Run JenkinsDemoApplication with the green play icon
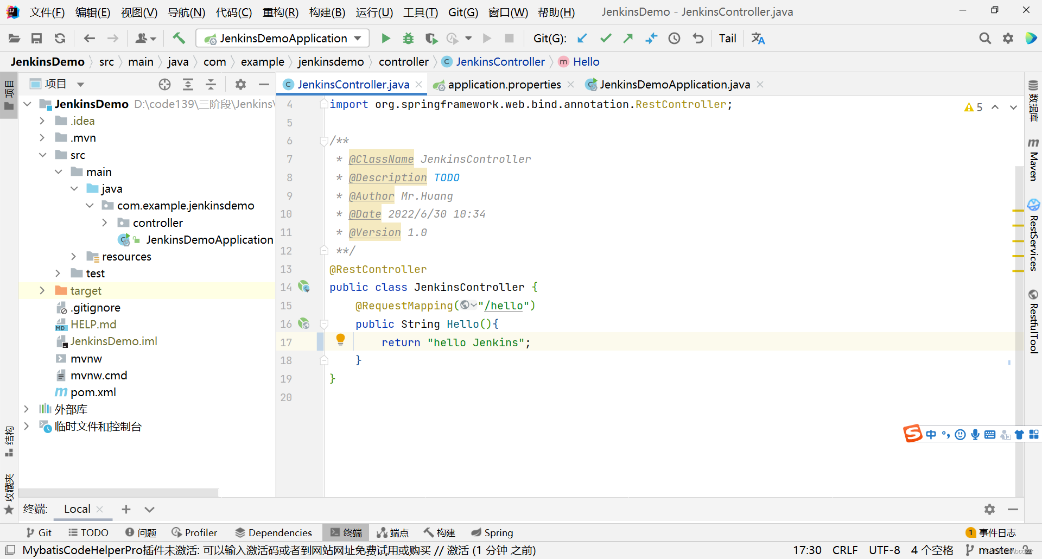Screen dimensions: 1042x559 [x=385, y=39]
